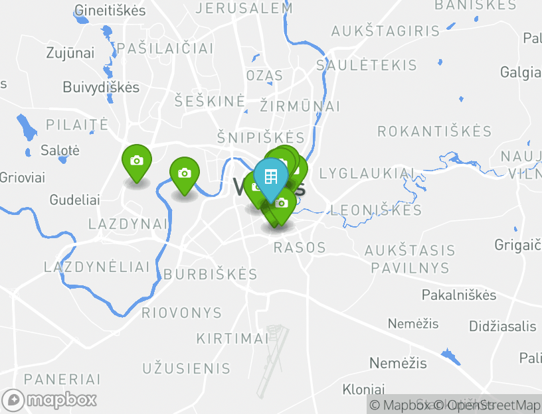The height and width of the screenshot is (414, 542).
Task: Click the Lazdynai district label
Action: [x=128, y=224]
